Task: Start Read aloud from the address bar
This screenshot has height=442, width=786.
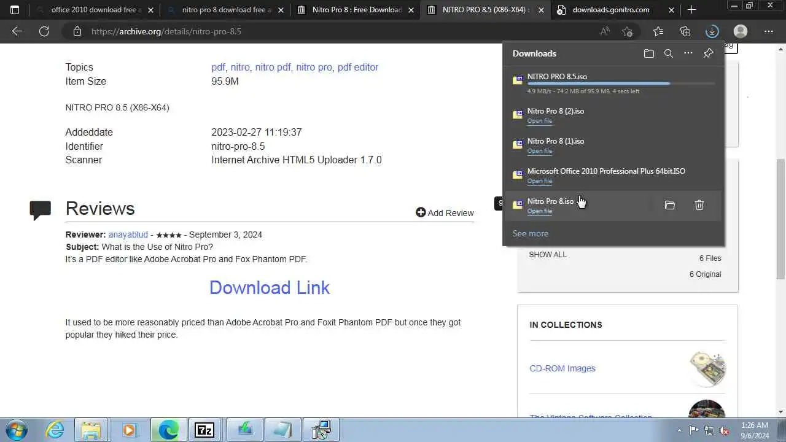Action: [605, 31]
